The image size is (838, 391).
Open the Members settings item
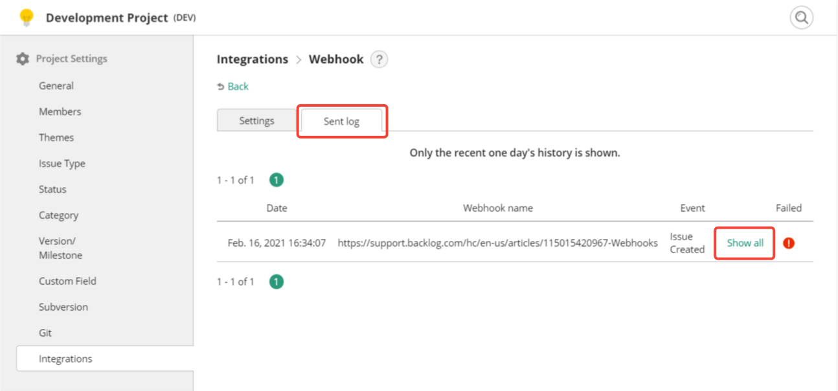click(60, 111)
